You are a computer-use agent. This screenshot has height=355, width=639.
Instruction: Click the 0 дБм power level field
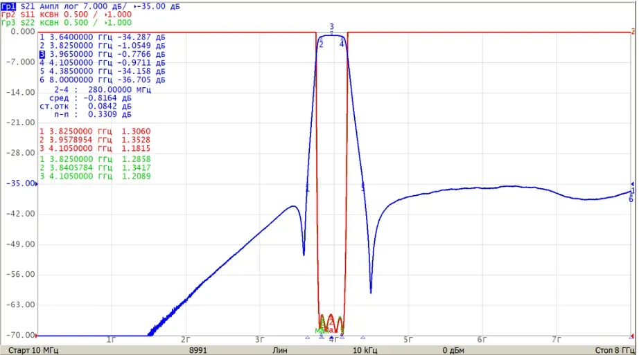click(x=453, y=350)
